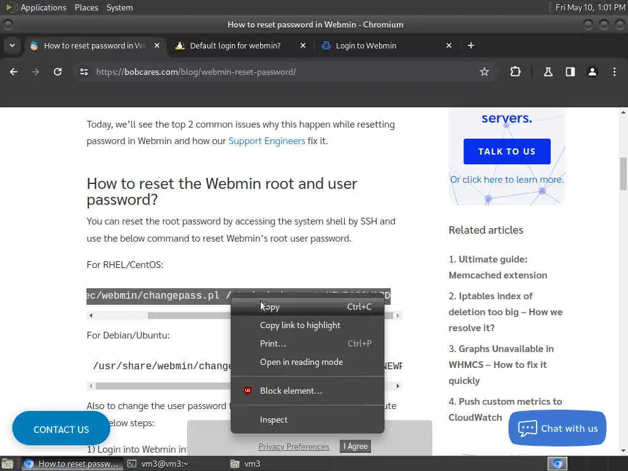Open 'Or click here to learn more' link
This screenshot has height=471, width=628.
click(507, 180)
